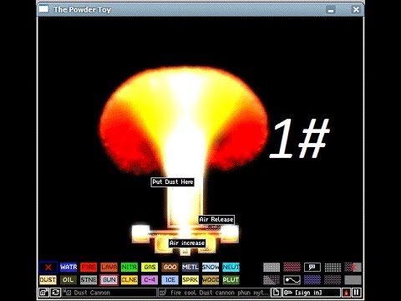Select the NITR element button
Viewport: 401px width, 301px height.
(129, 267)
